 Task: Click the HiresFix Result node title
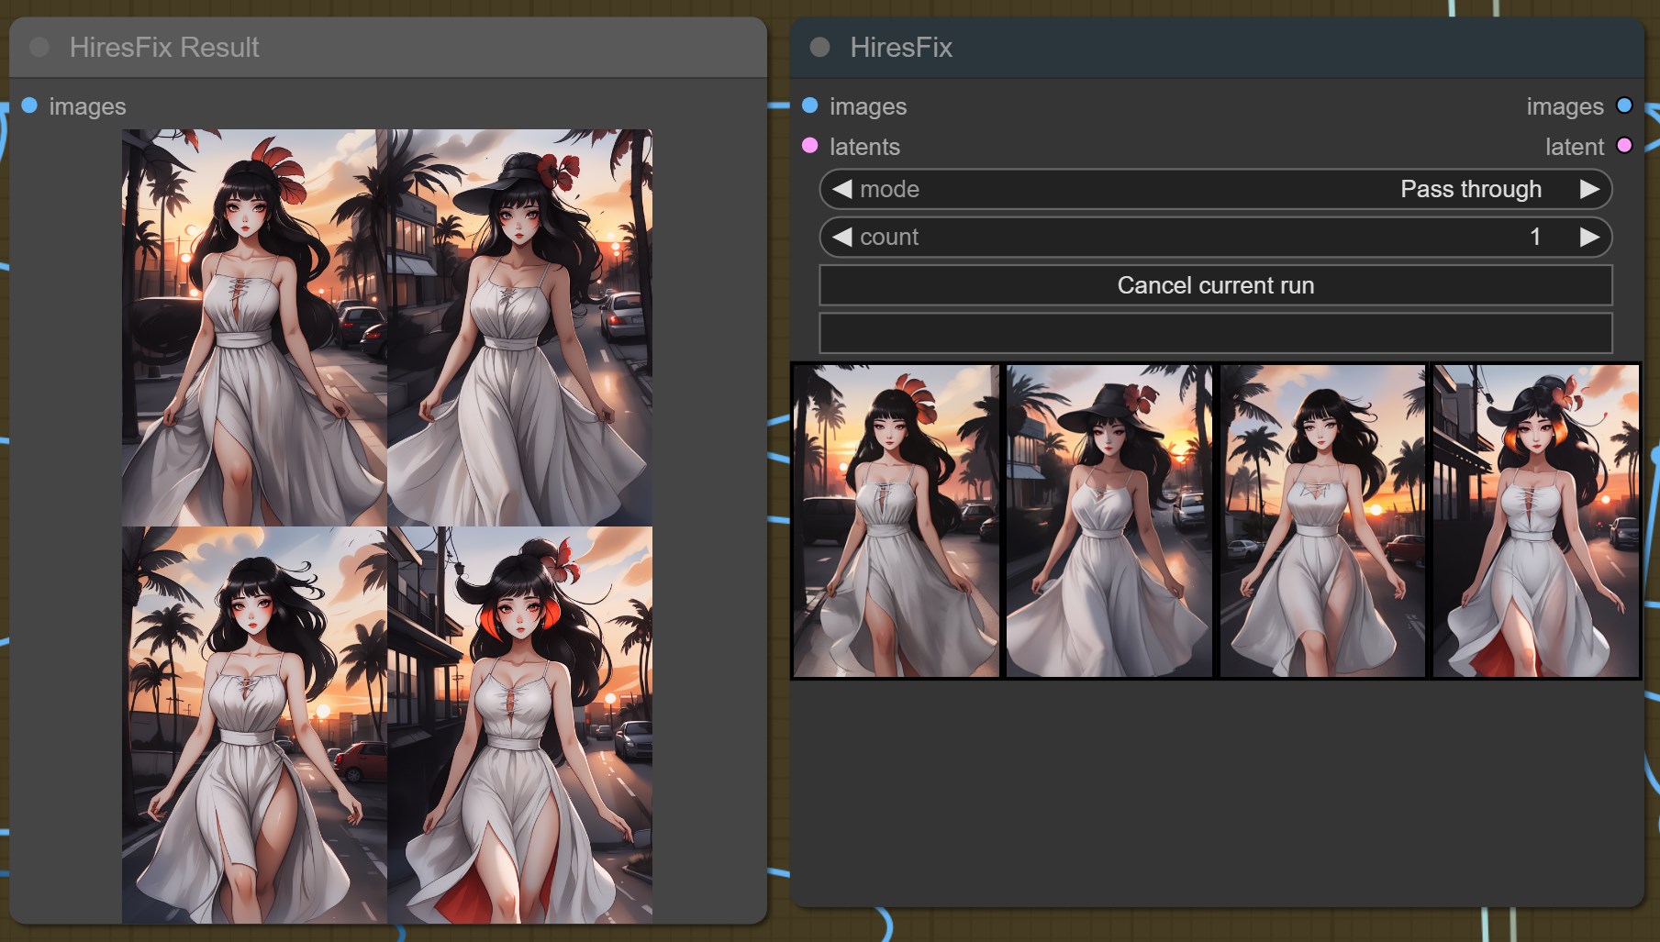coord(164,47)
